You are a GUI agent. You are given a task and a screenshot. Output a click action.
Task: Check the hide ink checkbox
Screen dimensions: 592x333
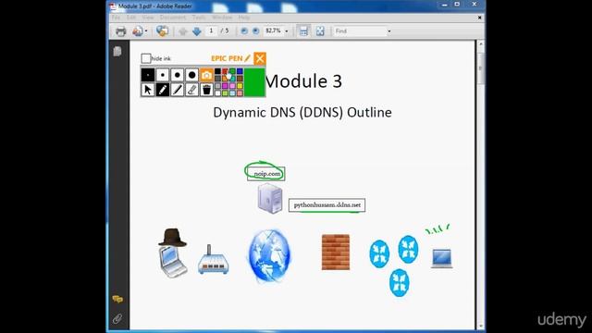tap(146, 58)
